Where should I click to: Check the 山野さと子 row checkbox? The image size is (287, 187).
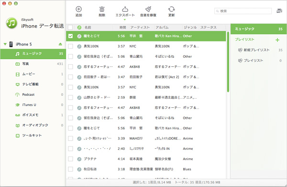pyautogui.click(x=70, y=97)
